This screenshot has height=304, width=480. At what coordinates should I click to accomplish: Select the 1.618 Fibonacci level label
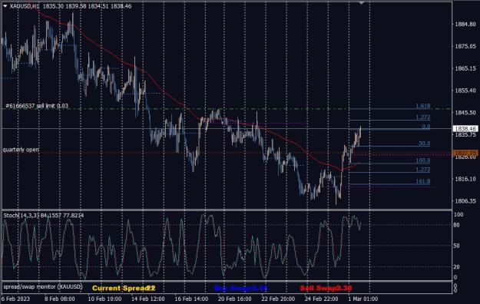pos(422,106)
